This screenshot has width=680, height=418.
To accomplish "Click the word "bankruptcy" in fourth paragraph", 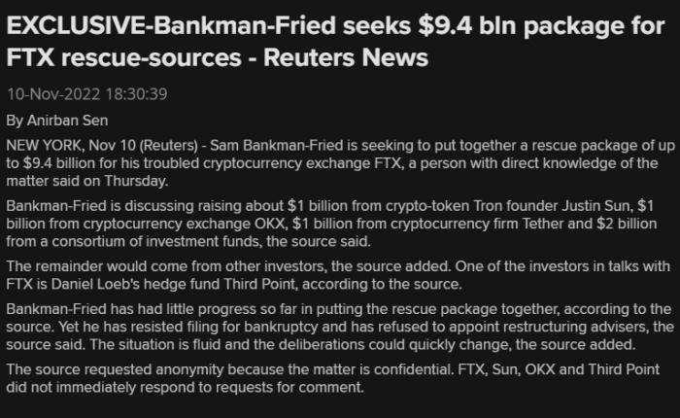I will [x=281, y=327].
